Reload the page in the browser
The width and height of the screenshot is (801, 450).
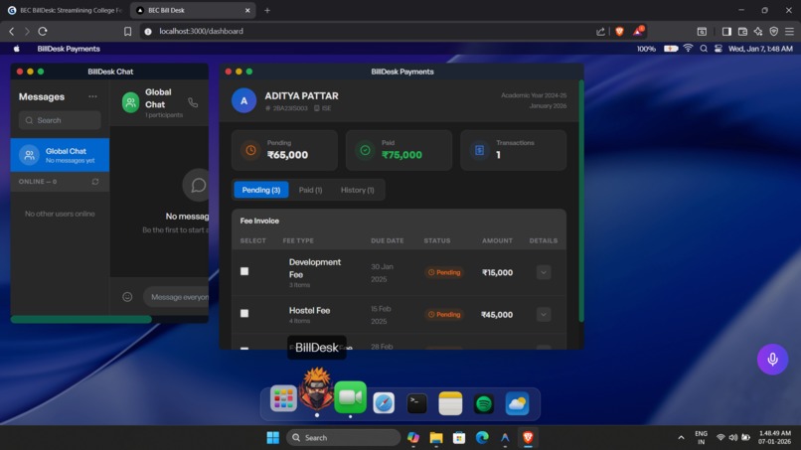point(43,31)
